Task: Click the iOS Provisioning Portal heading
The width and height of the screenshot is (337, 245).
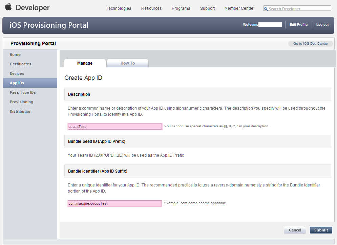Action: pyautogui.click(x=49, y=25)
